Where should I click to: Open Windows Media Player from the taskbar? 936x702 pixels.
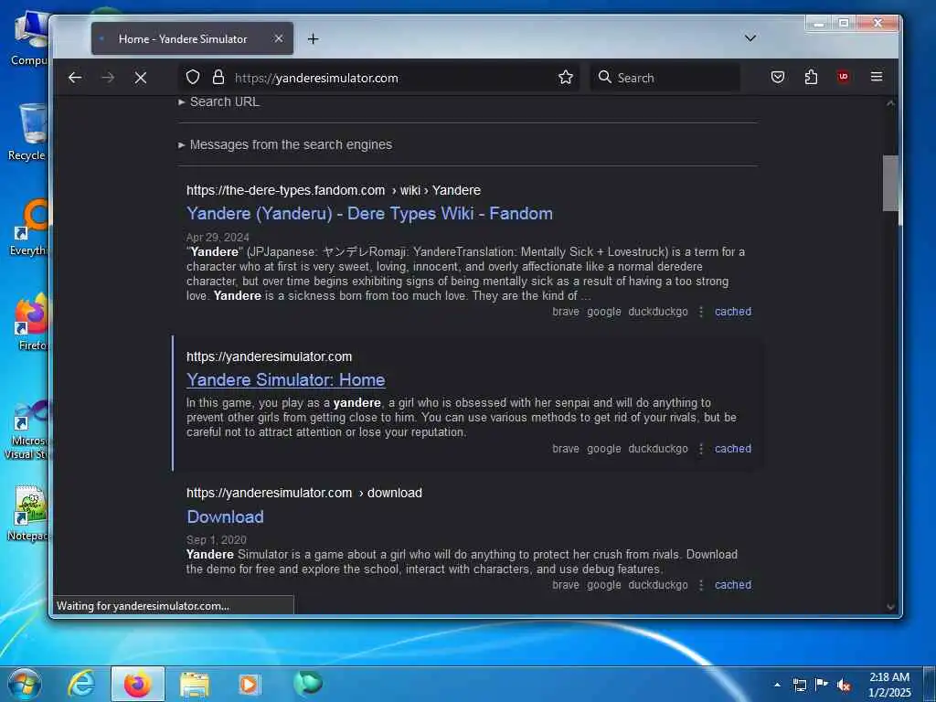coord(249,684)
